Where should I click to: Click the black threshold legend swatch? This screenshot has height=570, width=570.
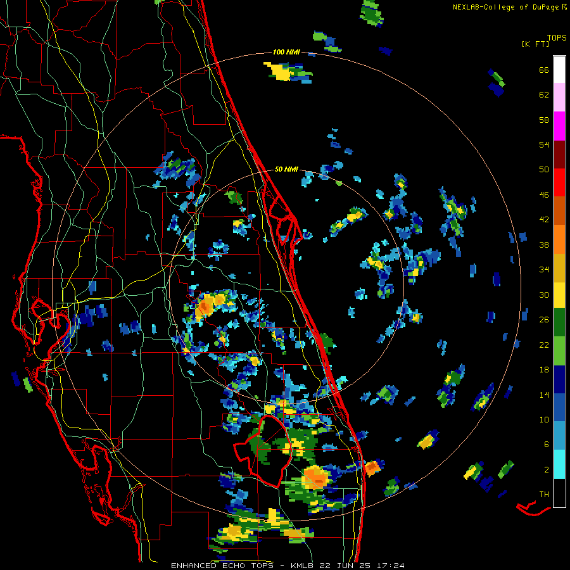pyautogui.click(x=559, y=493)
